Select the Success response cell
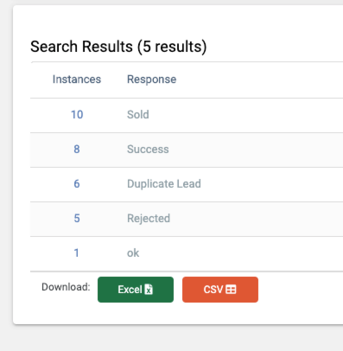343x351 pixels. 148,150
